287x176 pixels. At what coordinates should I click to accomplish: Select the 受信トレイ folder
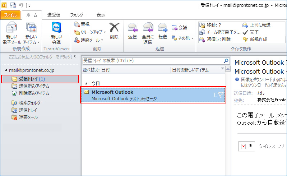pyautogui.click(x=40, y=79)
